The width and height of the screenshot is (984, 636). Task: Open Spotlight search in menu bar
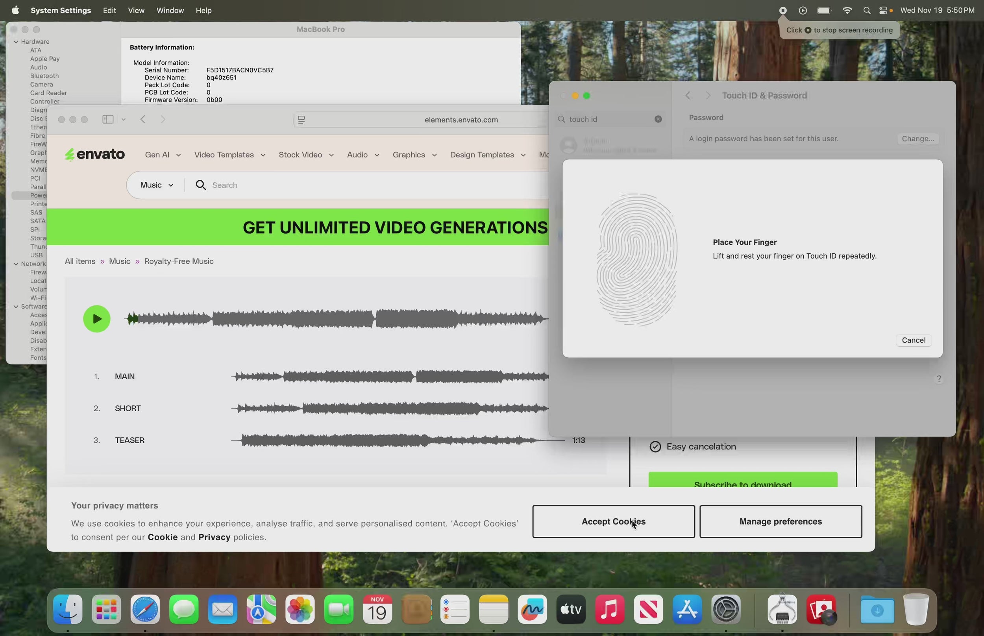867,11
